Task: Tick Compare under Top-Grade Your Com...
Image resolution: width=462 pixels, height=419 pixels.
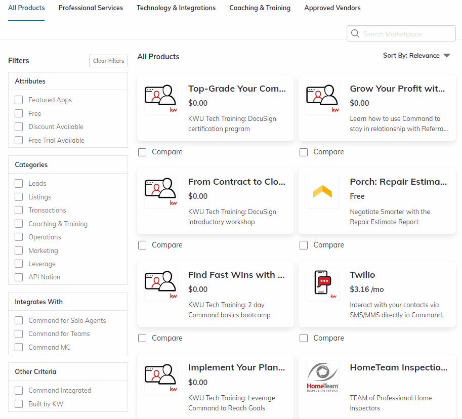Action: (x=142, y=152)
